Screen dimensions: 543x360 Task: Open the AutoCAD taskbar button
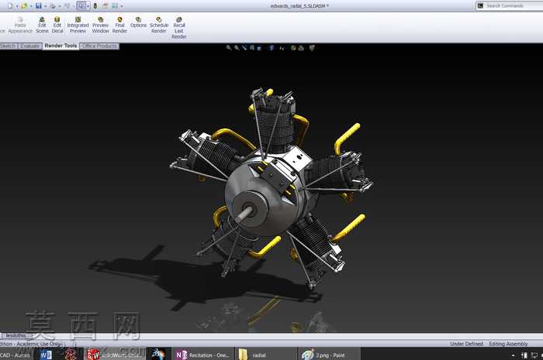point(16,355)
